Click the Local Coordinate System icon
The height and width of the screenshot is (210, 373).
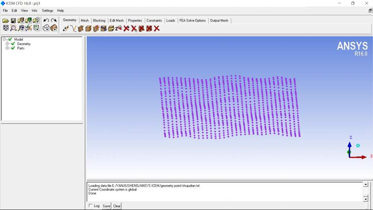coord(29,28)
